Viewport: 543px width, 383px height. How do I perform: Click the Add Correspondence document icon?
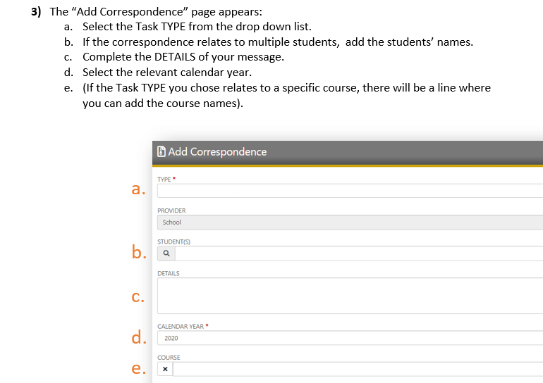pyautogui.click(x=161, y=151)
